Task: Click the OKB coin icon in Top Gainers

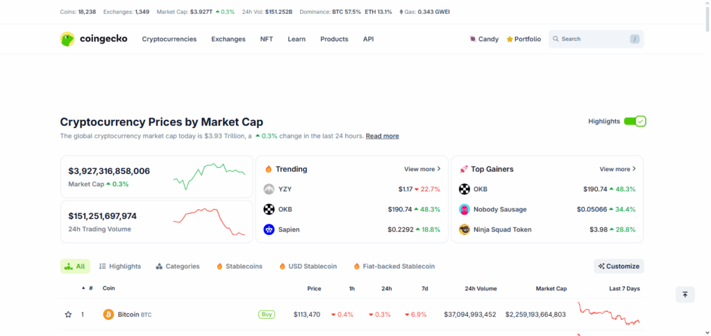Action: click(465, 189)
